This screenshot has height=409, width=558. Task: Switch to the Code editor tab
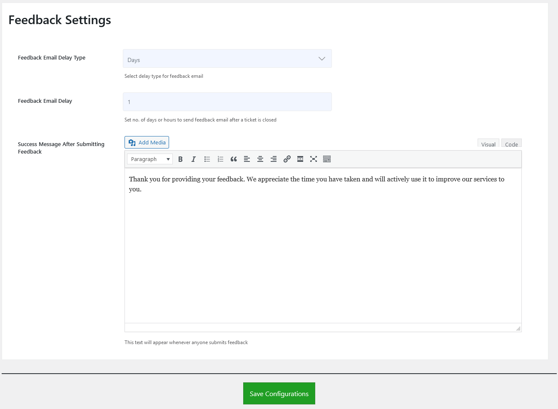(511, 144)
